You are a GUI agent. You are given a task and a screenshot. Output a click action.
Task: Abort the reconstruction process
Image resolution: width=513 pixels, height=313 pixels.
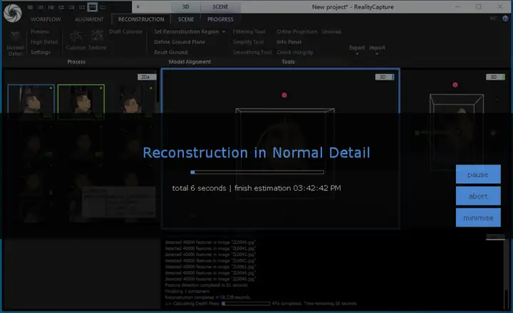477,196
